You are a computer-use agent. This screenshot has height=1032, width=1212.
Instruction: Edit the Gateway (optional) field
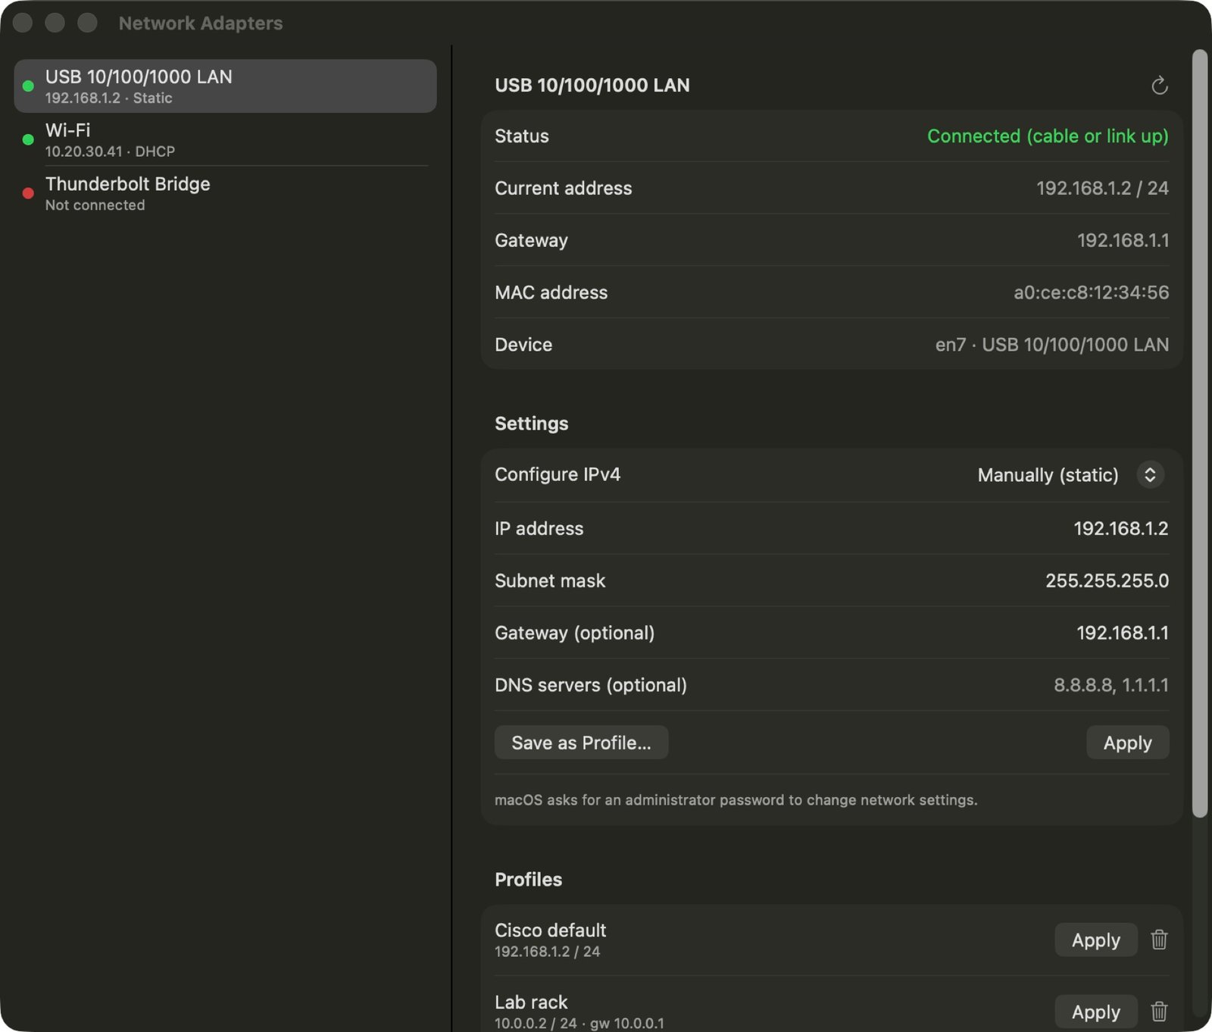click(x=832, y=633)
